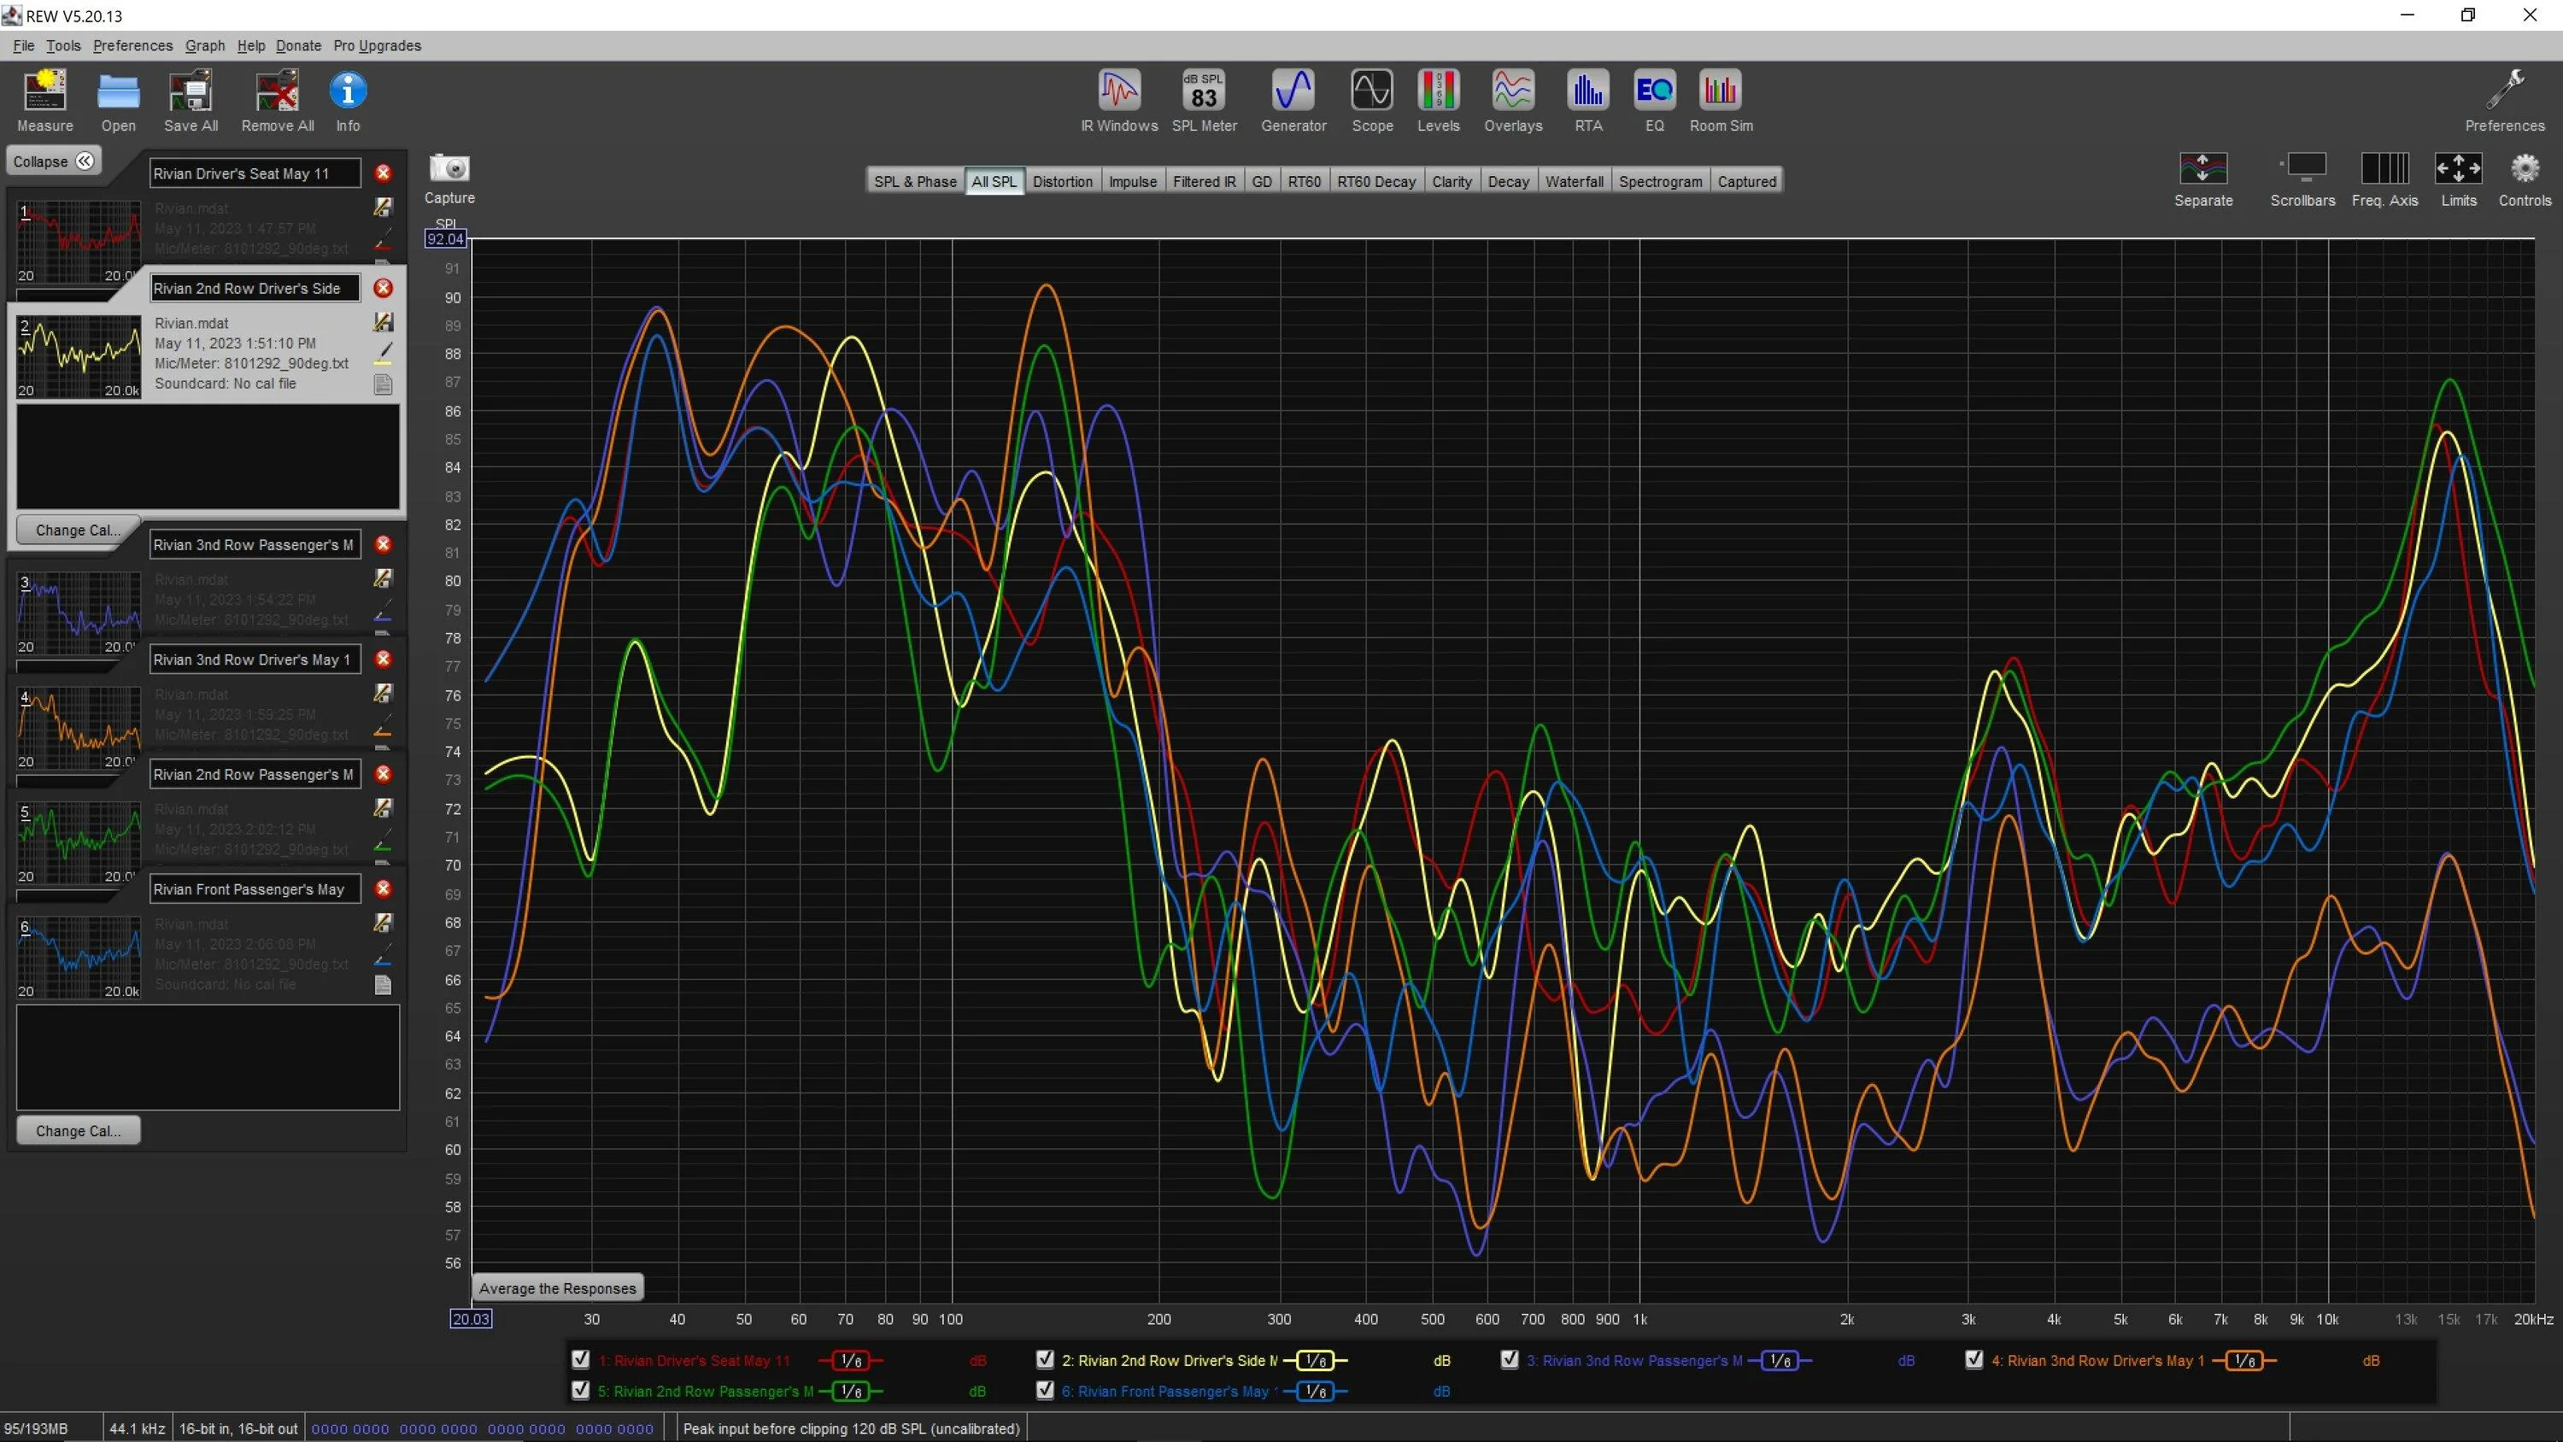
Task: Remove Rivian 3nd Row Driver's measurement
Action: coord(383,659)
